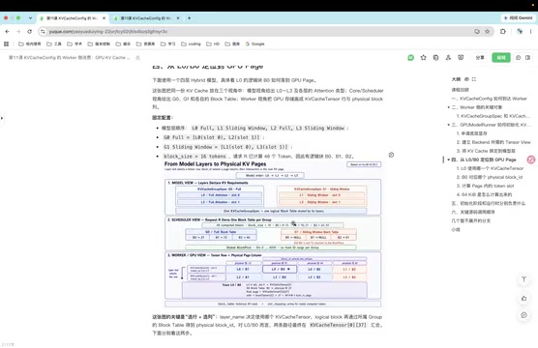Open the apps grid in bookmarks bar
Image resolution: width=538 pixels, height=348 pixels.
click(x=6, y=43)
